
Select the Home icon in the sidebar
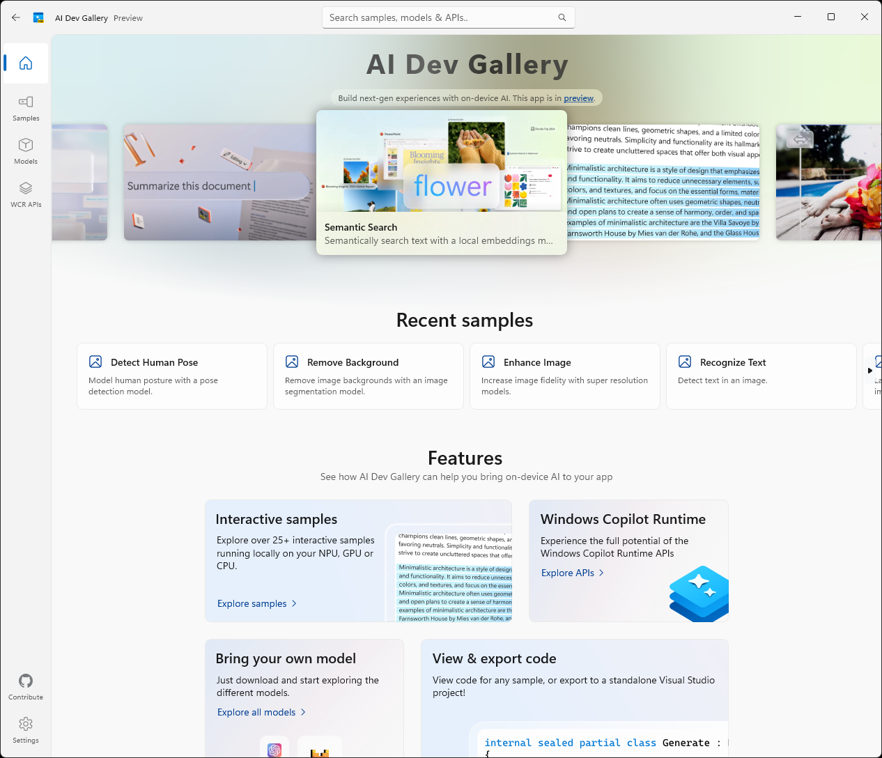(26, 63)
